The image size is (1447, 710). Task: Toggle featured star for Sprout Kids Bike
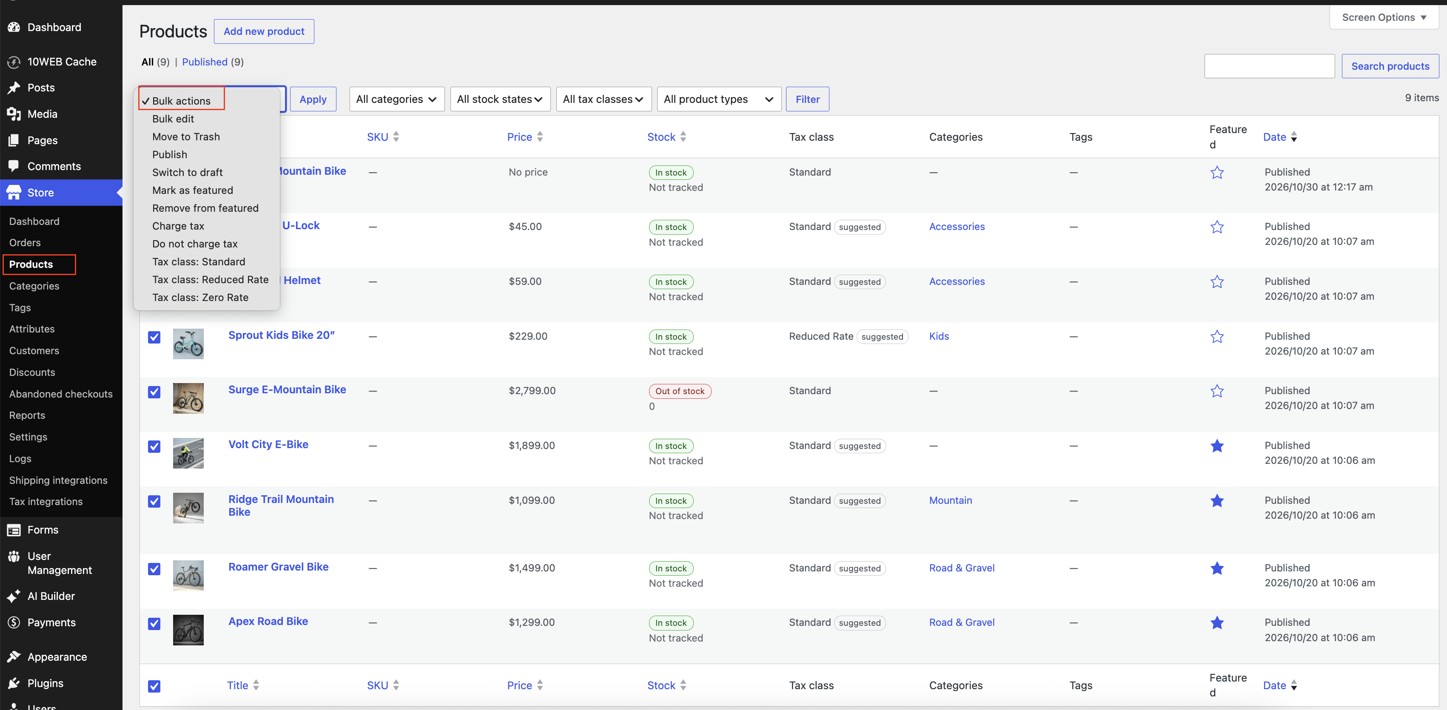click(1217, 336)
